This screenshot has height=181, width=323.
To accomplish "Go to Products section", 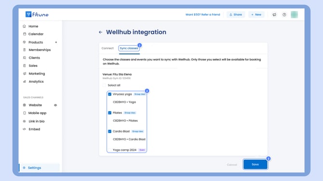I will pos(36,42).
